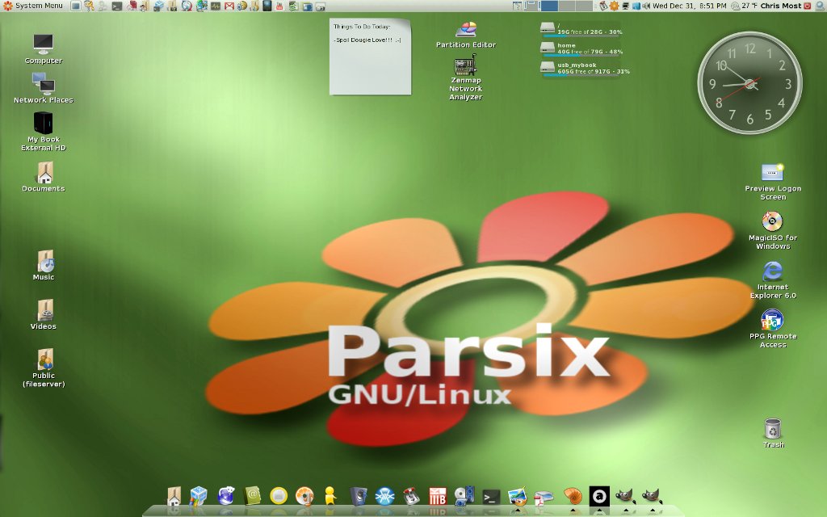The width and height of the screenshot is (827, 517).
Task: Open the Public (fileserver) folder
Action: tap(44, 368)
